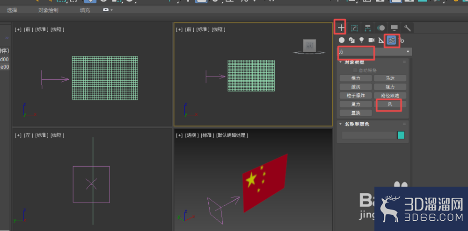This screenshot has width=468, height=231.
Task: Click the 风 wind button
Action: pos(390,105)
